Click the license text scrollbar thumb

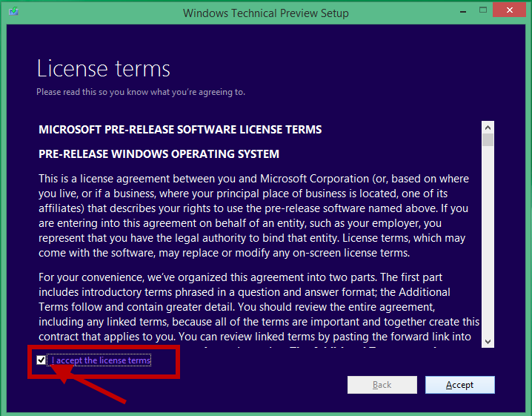[488, 140]
